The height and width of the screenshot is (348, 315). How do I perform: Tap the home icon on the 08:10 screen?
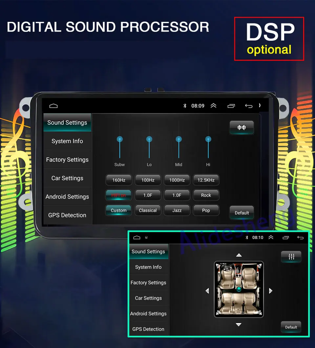[136, 237]
